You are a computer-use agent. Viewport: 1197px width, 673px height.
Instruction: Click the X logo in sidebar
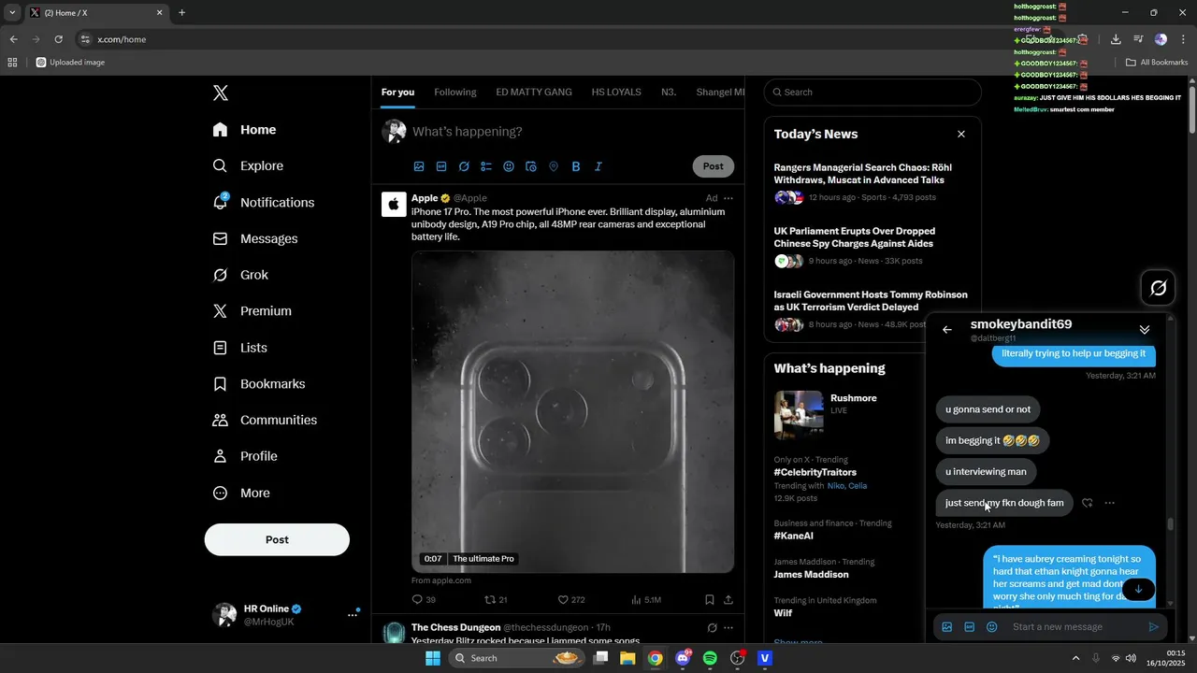pyautogui.click(x=220, y=93)
